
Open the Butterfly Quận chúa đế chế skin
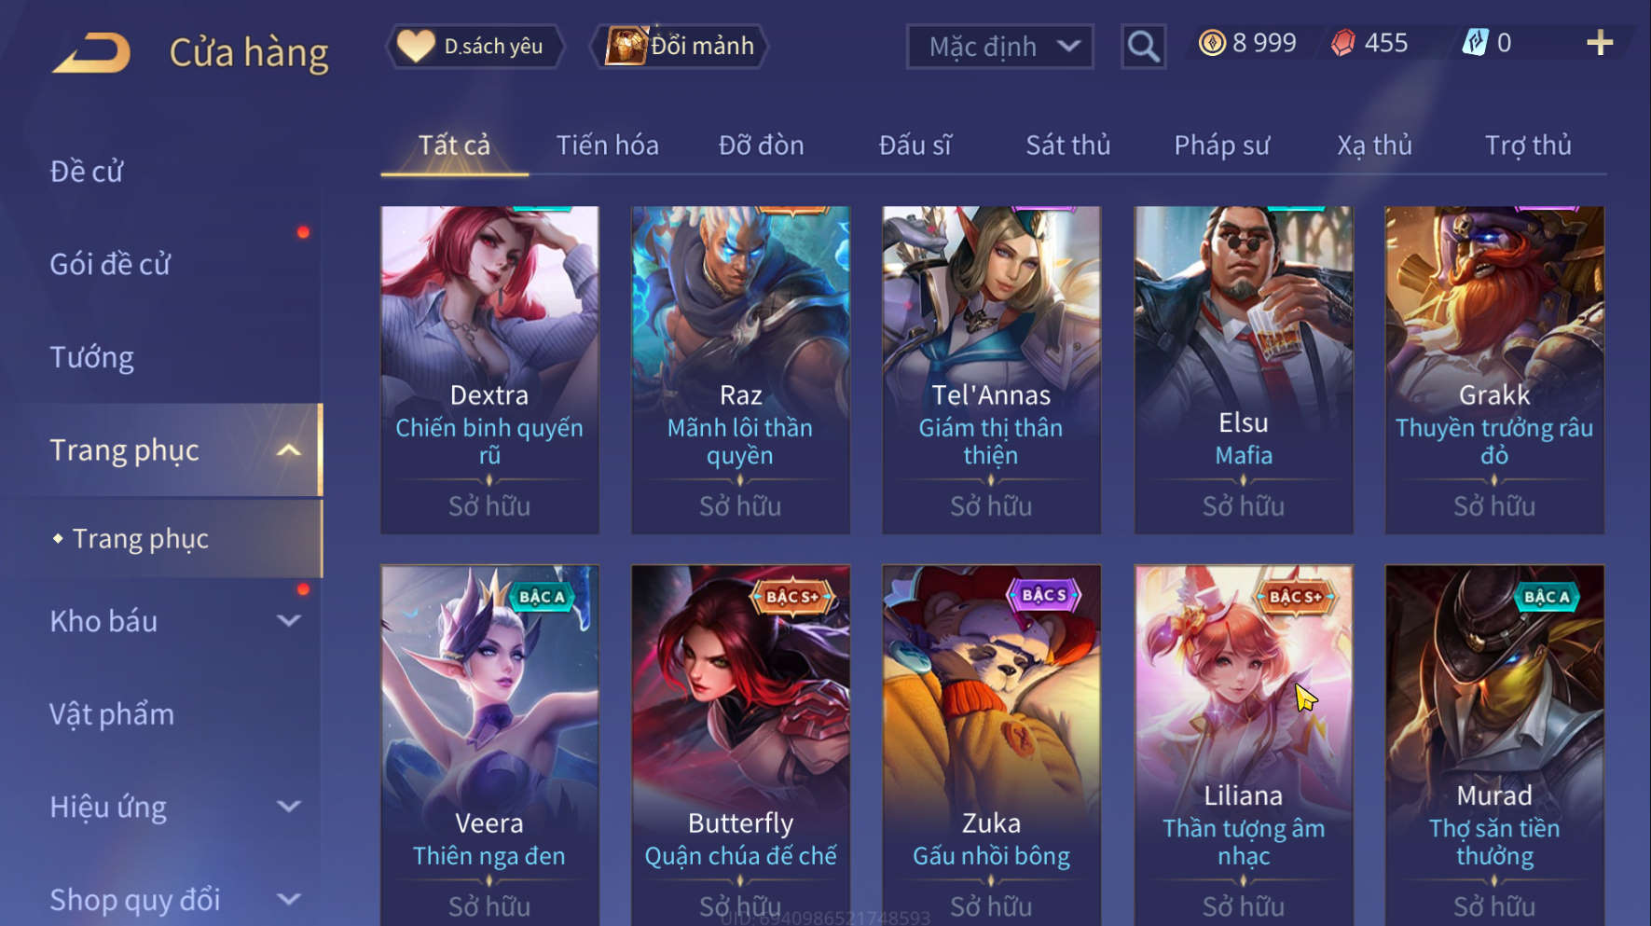(741, 745)
